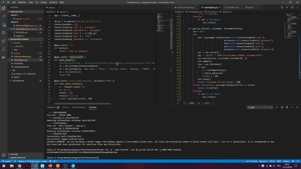Open the Source Control view
The width and height of the screenshot is (301, 169).
[x=3, y=24]
